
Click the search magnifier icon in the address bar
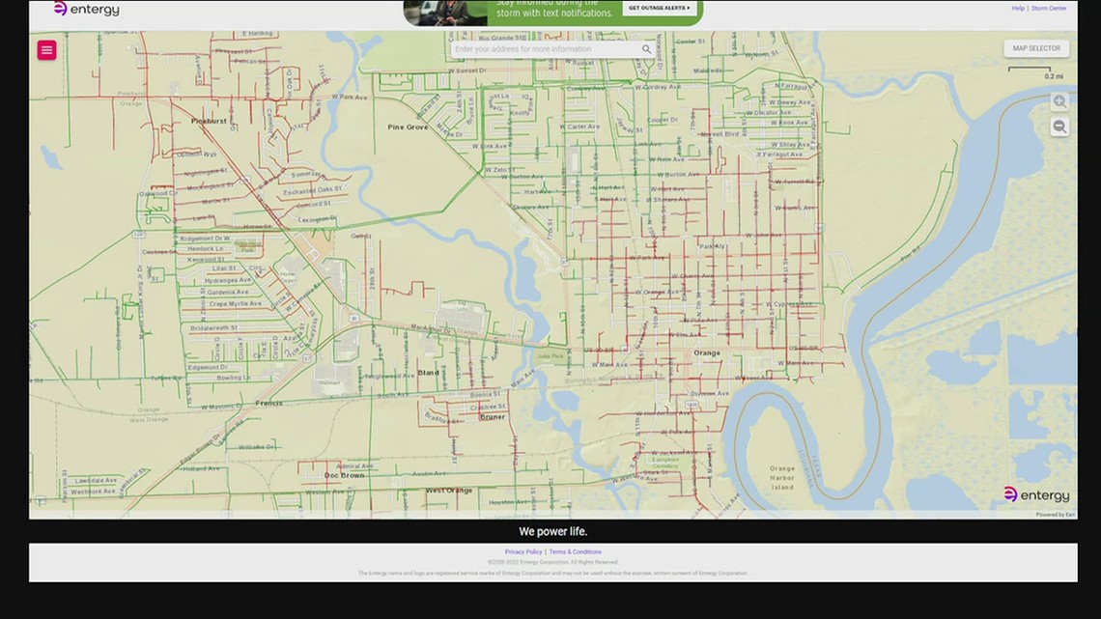coord(646,48)
